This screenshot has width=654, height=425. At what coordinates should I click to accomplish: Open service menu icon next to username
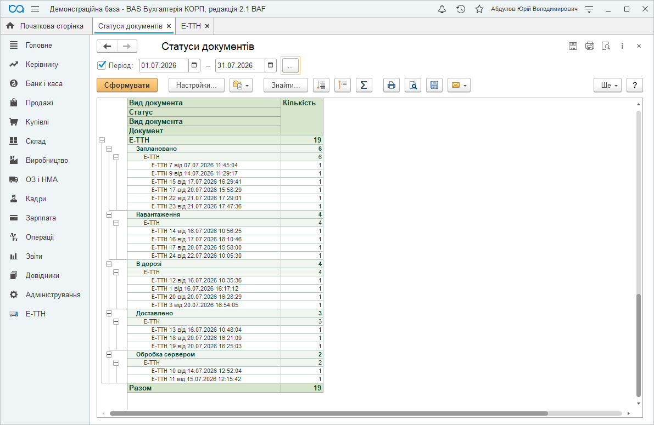pyautogui.click(x=589, y=9)
